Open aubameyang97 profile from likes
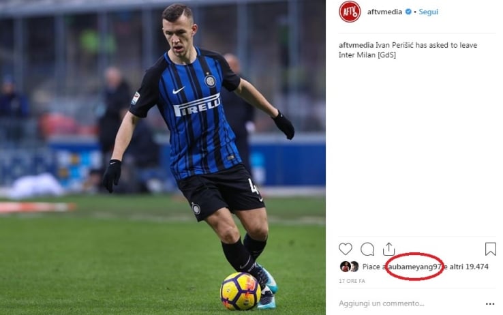The image size is (503, 315). (x=414, y=267)
